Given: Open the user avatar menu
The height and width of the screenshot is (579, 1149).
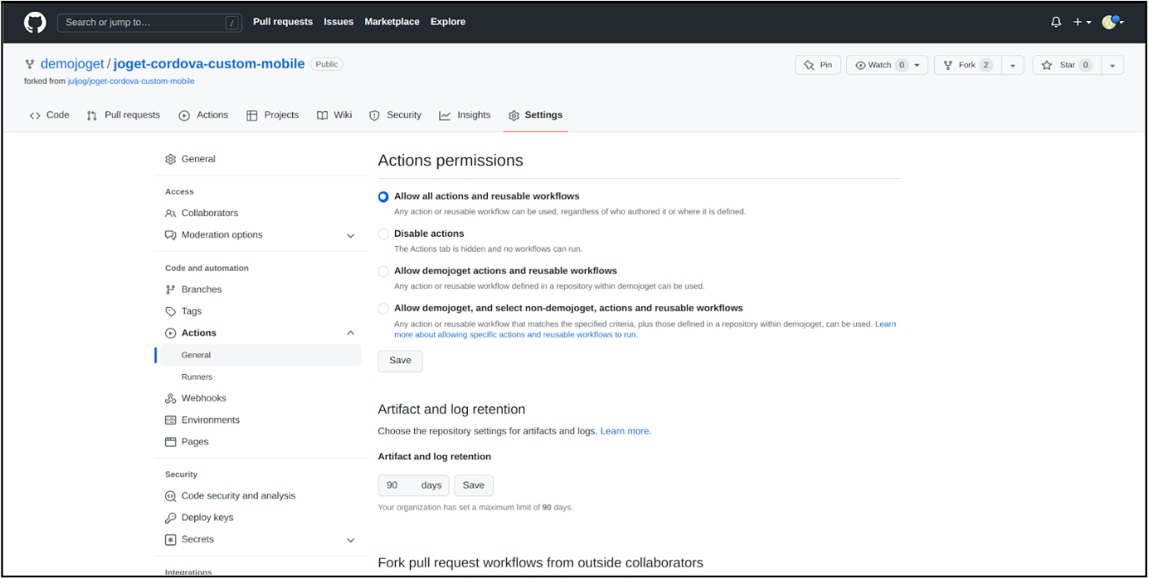Looking at the screenshot, I should coord(1113,23).
